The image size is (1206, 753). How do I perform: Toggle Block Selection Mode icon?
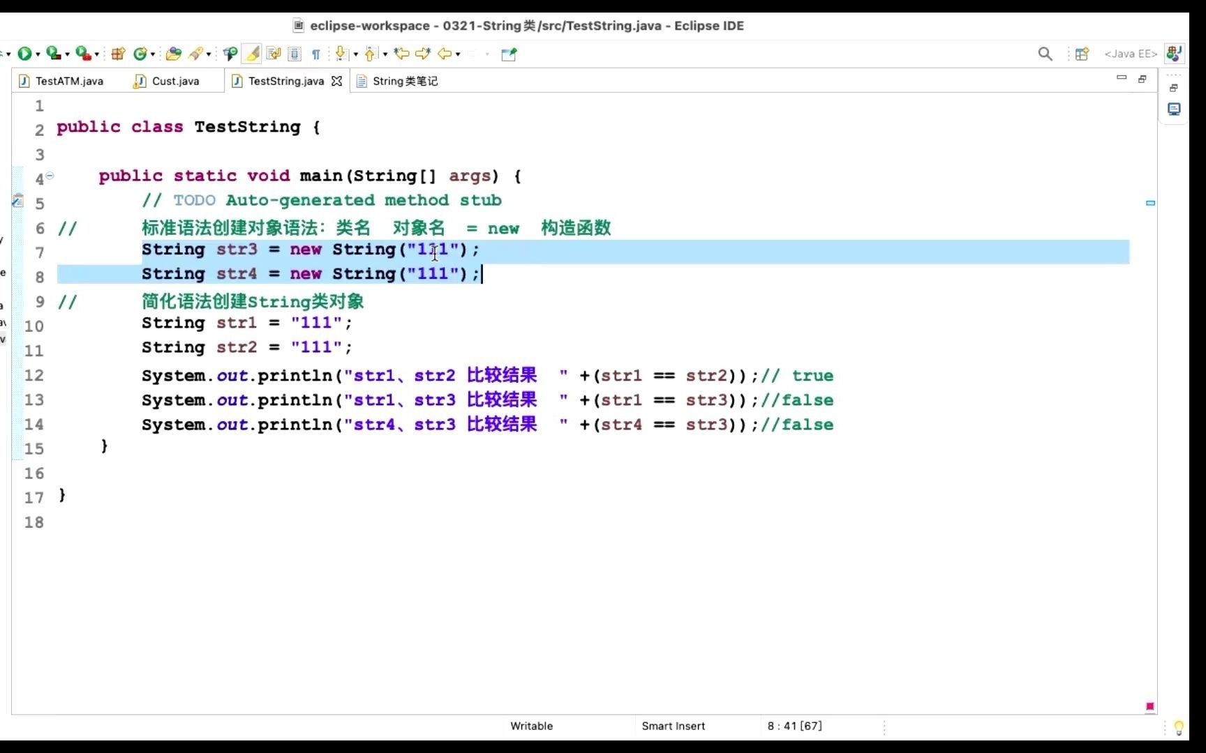click(x=295, y=54)
